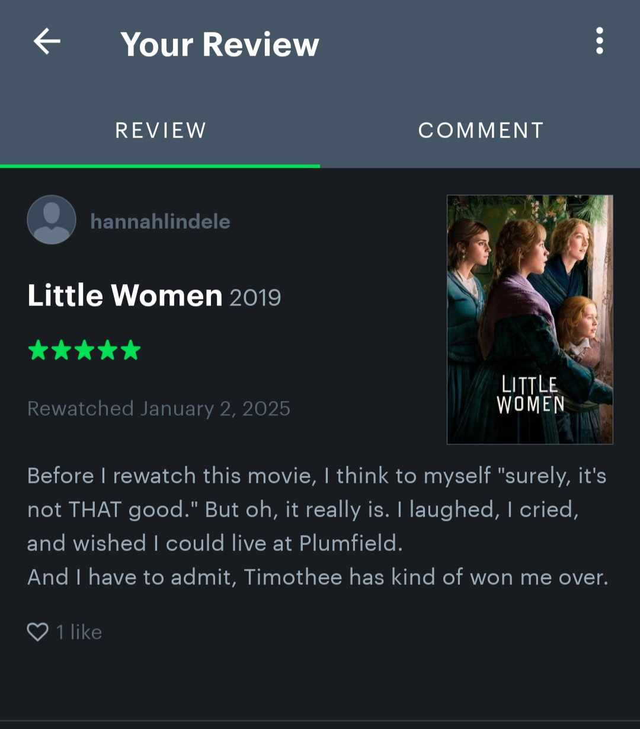Tap the back arrow icon
The width and height of the screenshot is (640, 729).
click(47, 42)
